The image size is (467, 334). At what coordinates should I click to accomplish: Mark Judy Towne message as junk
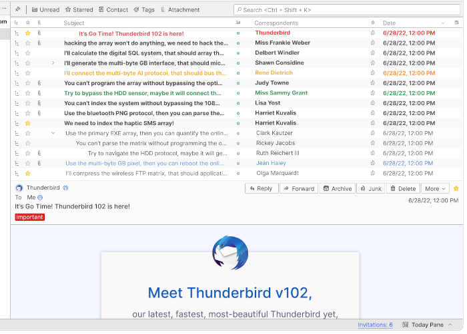click(372, 83)
